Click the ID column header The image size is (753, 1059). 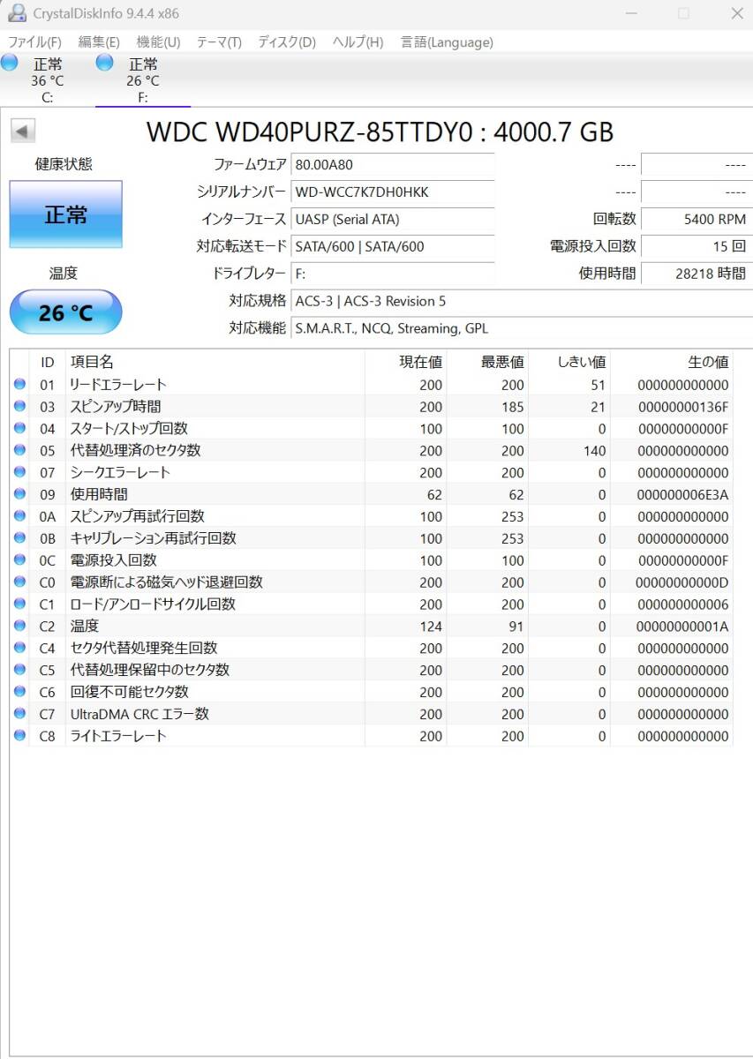[x=48, y=362]
